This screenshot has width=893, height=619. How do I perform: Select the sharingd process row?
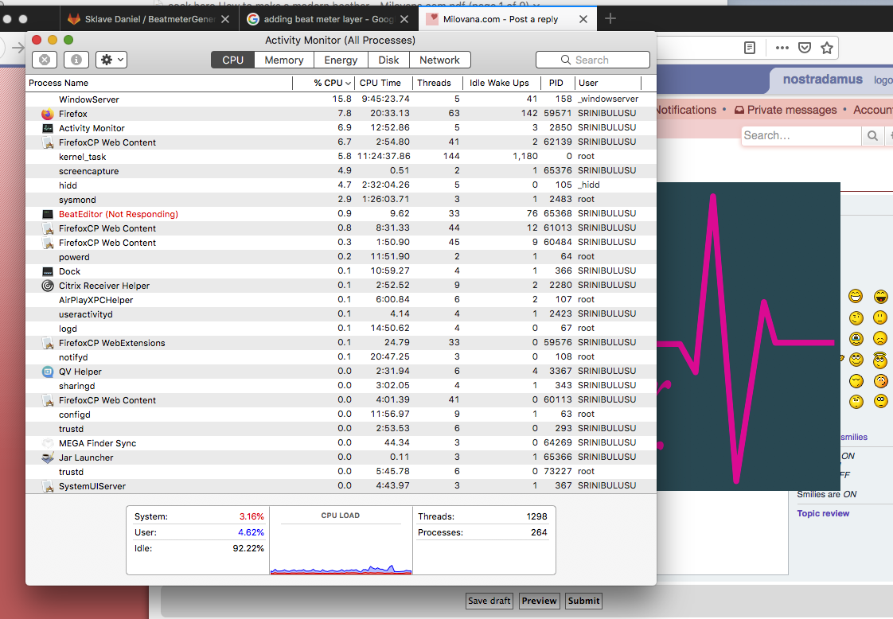point(341,386)
